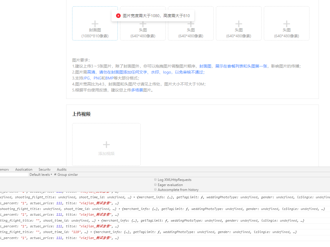Switch to the Application tab

pyautogui.click(x=24, y=170)
